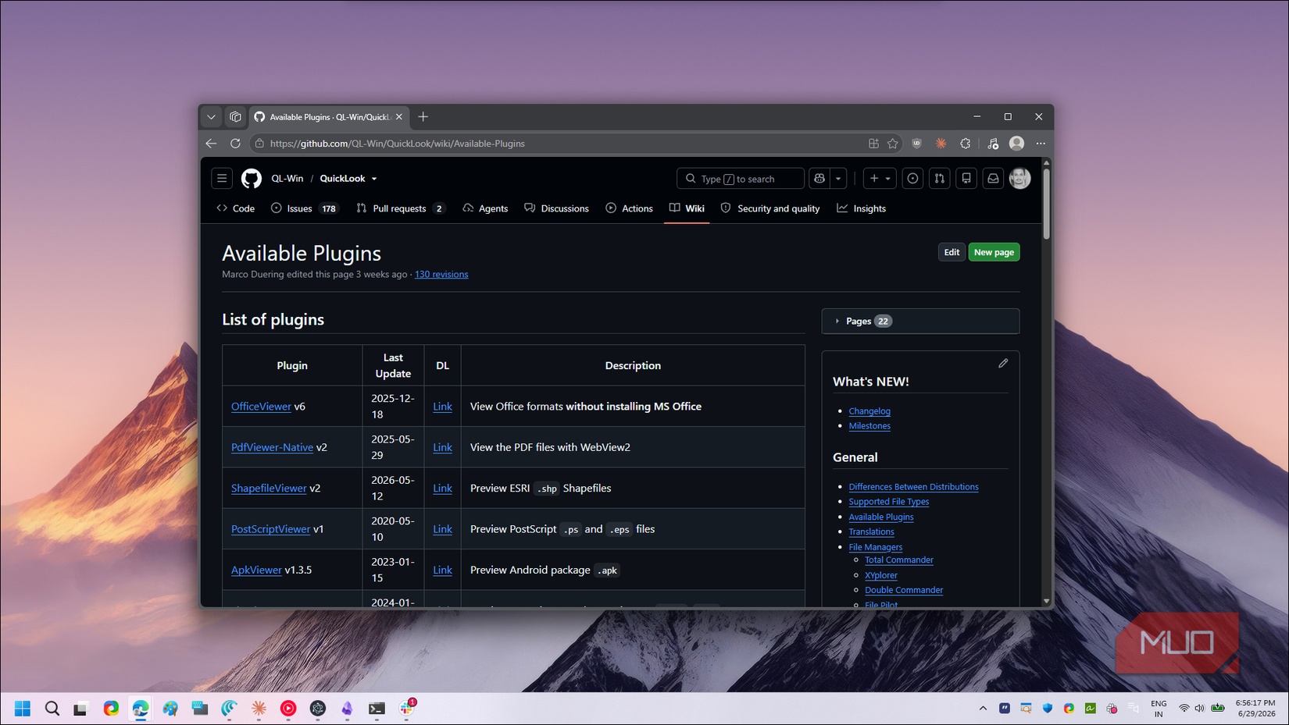The width and height of the screenshot is (1289, 725).
Task: Open the Extensions puzzle icon
Action: pos(966,144)
